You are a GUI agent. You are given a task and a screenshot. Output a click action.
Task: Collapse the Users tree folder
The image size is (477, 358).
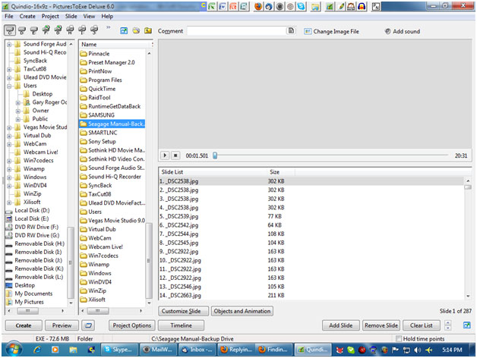9,86
